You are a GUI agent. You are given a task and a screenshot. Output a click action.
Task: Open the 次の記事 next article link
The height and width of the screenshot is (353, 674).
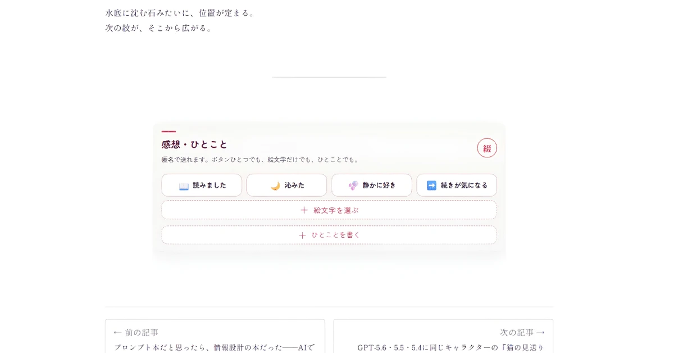(x=443, y=337)
